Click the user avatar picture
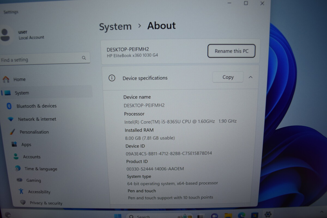327x218 pixels. tap(5, 35)
